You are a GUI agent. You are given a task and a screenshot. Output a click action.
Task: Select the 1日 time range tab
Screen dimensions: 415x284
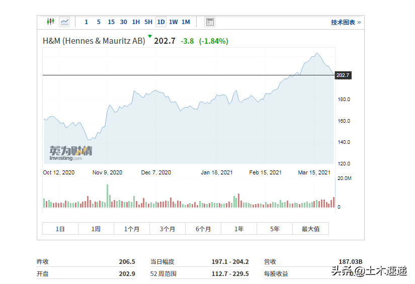point(60,229)
